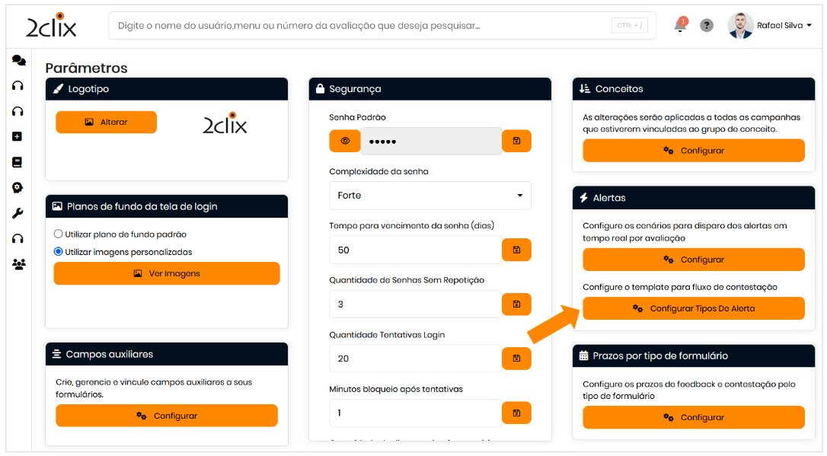Click the Alterar logo button

pos(106,122)
